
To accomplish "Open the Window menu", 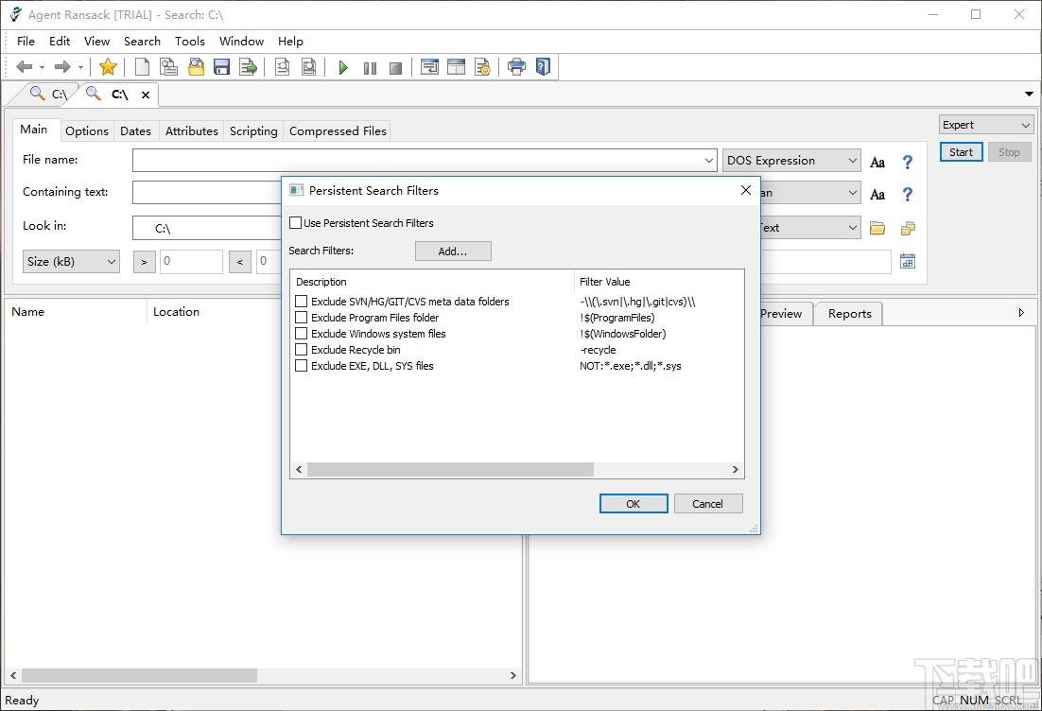I will click(241, 42).
